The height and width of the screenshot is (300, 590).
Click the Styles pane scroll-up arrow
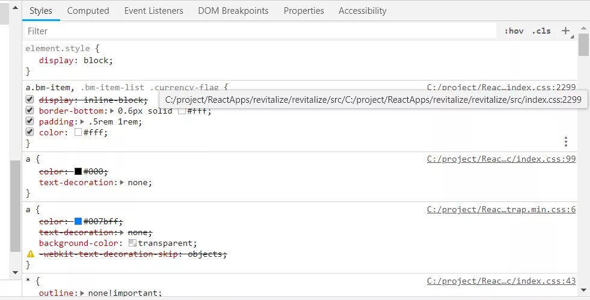(583, 27)
